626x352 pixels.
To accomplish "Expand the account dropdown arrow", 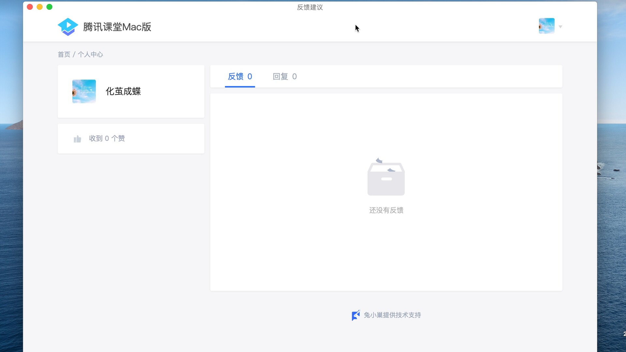I will point(560,27).
